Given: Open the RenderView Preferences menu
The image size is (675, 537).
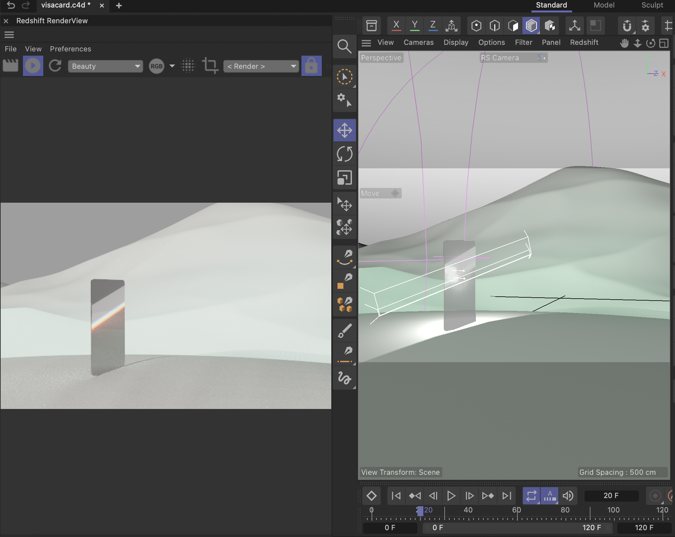Looking at the screenshot, I should (x=70, y=49).
